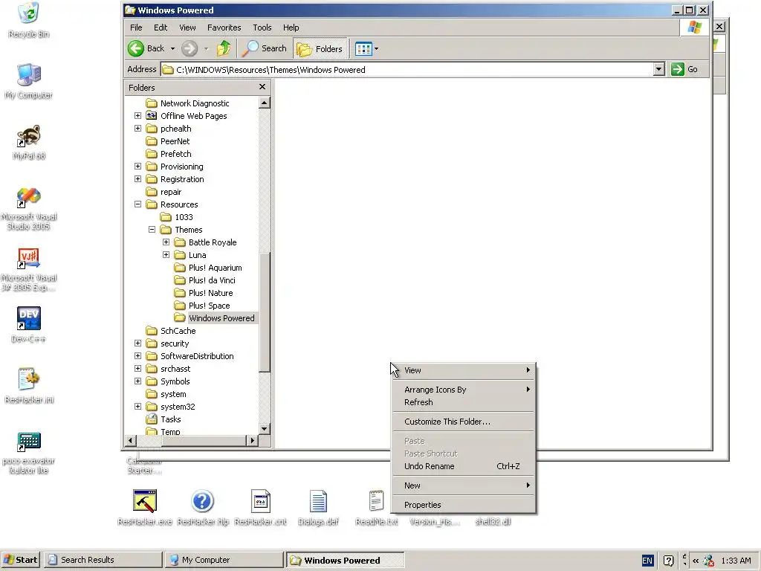Select the Plus! Nature folder
The width and height of the screenshot is (761, 571).
(x=204, y=292)
